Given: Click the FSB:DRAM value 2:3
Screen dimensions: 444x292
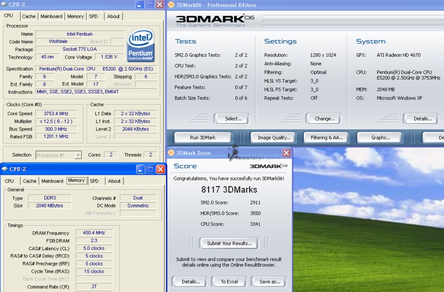Looking at the screenshot, I should point(94,241).
